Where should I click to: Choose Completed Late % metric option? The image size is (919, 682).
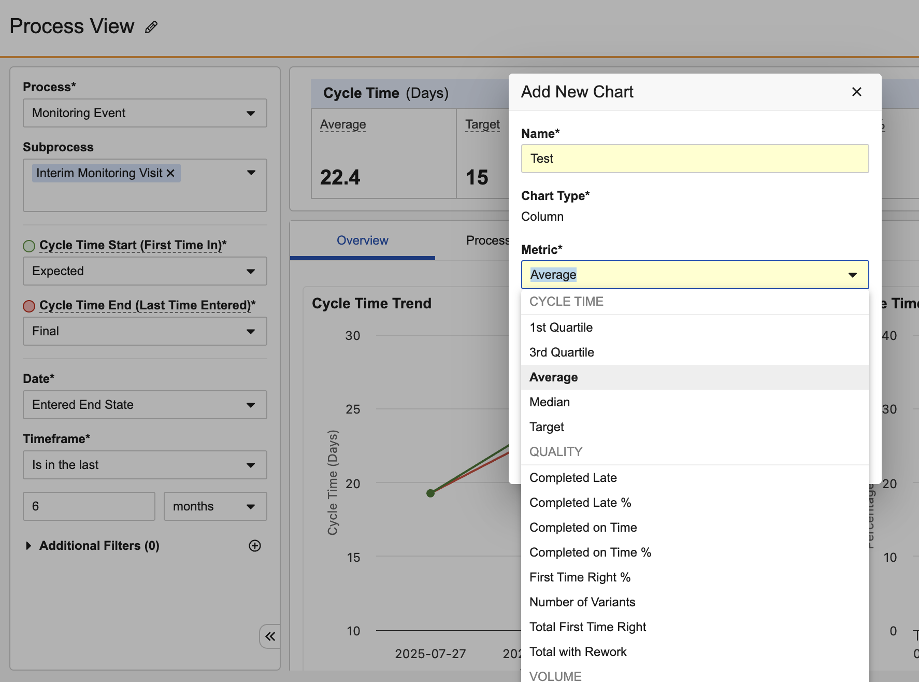(580, 503)
